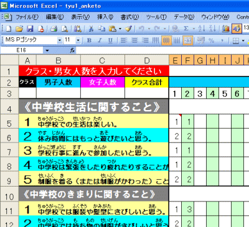249x227 pixels.
Task: Open the font size dropdown arrow
Action: [78, 40]
